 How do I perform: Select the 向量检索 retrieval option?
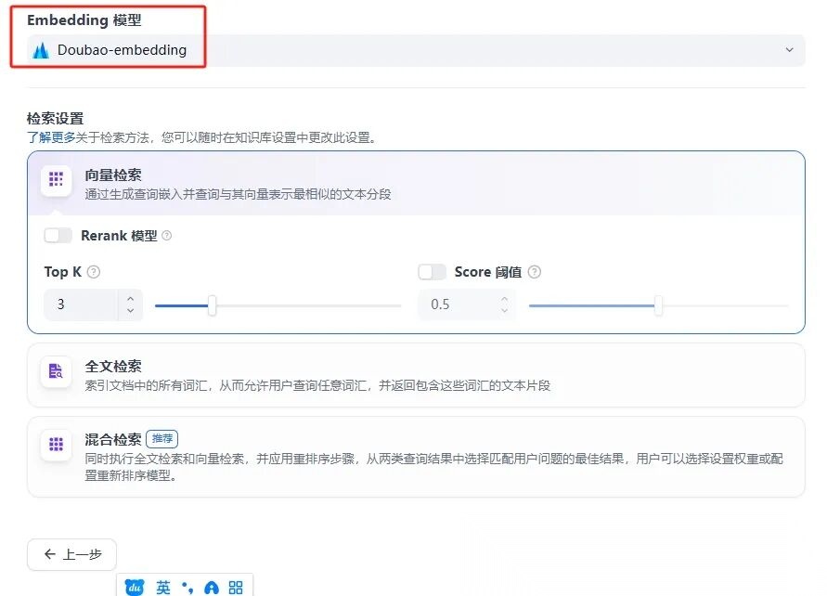[416, 184]
